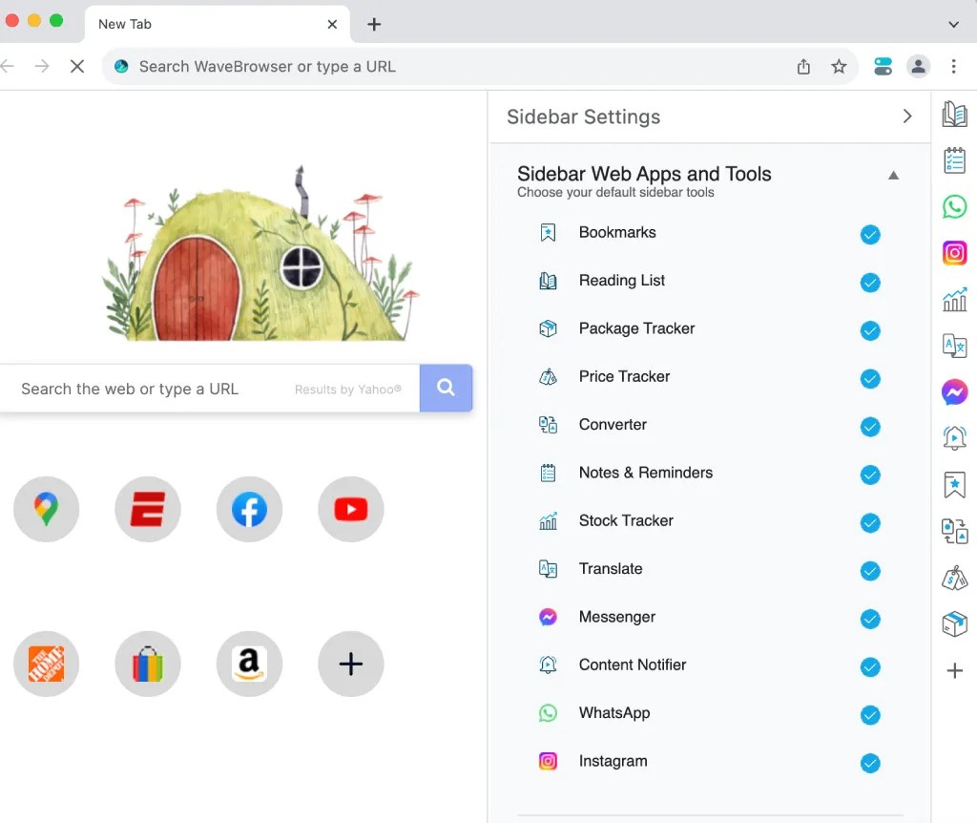Open Messenger from the sidebar
Viewport: 977px width, 823px height.
point(954,391)
